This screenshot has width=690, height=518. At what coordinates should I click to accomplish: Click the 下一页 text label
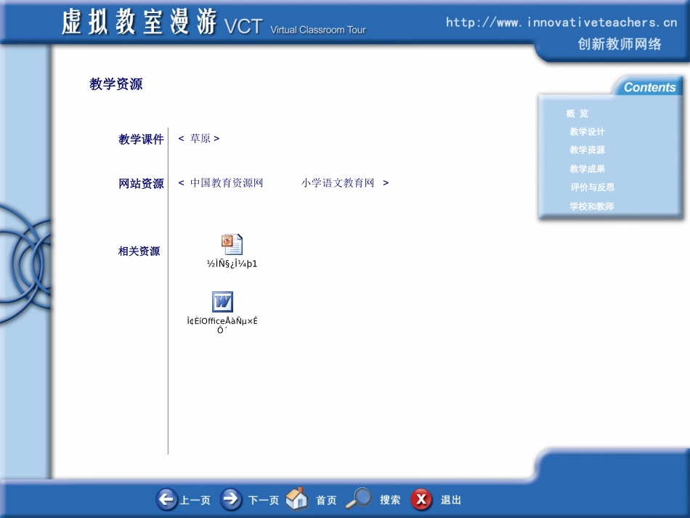coord(263,501)
